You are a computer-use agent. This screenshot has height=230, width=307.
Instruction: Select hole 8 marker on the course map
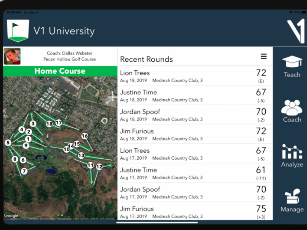click(x=15, y=159)
